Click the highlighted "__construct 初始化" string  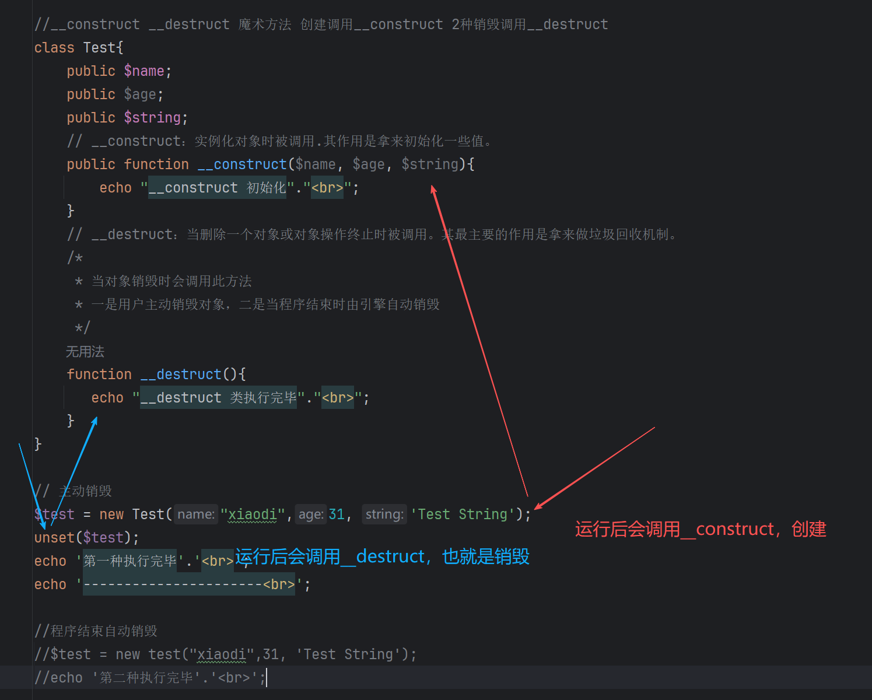point(216,187)
